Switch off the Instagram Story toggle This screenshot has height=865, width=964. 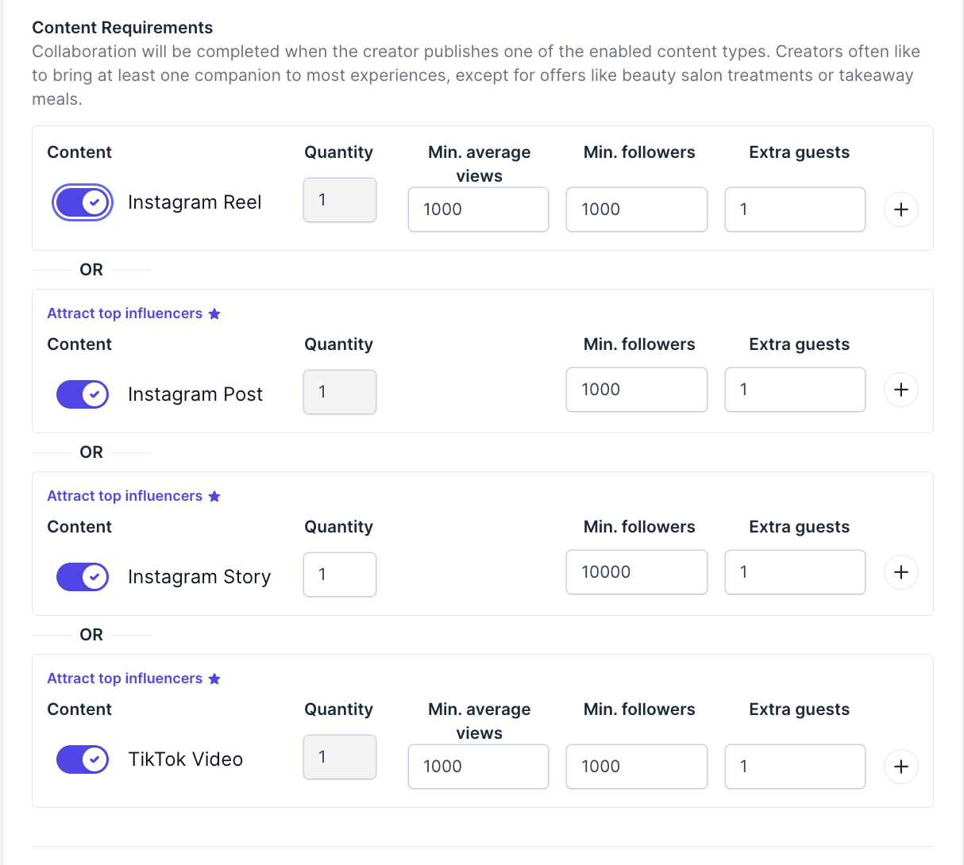(x=83, y=577)
